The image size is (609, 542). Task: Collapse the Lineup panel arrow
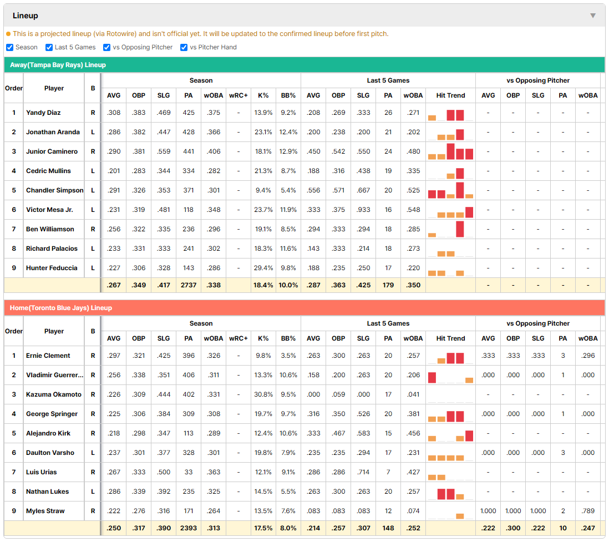click(593, 16)
